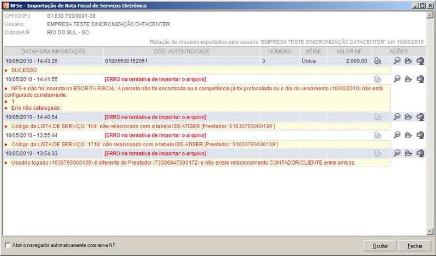
Task: Click the LISTA DE SERVIÇO "1718" error text
Action: pos(144,145)
